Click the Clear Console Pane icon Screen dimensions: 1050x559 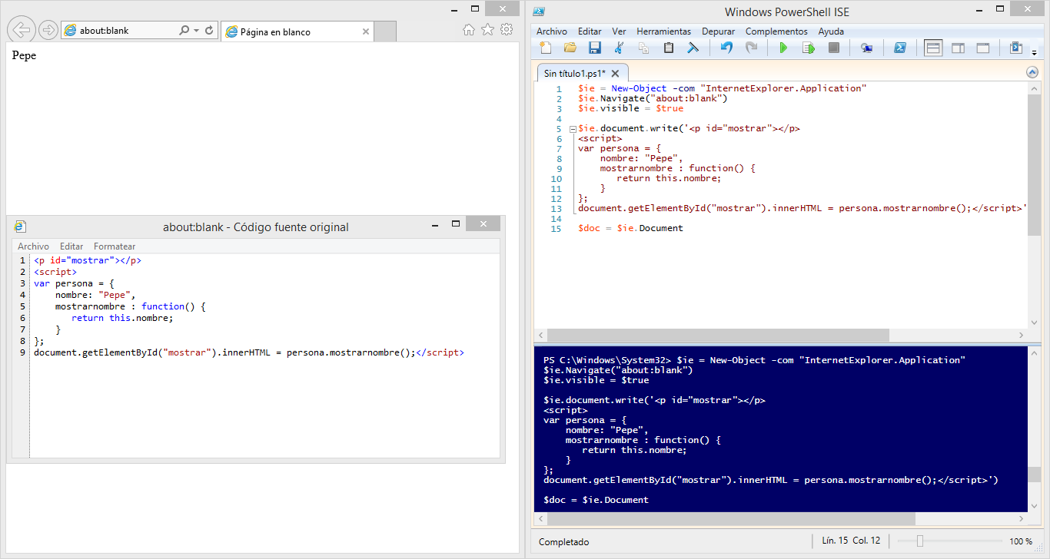coord(693,48)
